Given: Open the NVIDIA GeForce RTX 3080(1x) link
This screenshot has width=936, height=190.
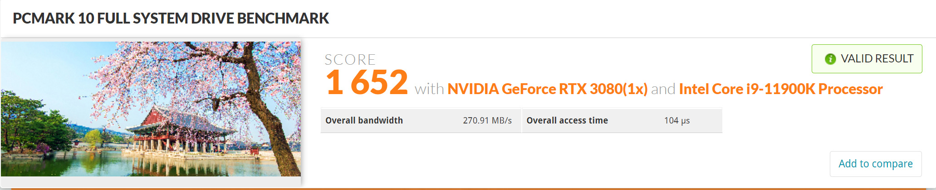Looking at the screenshot, I should 547,89.
